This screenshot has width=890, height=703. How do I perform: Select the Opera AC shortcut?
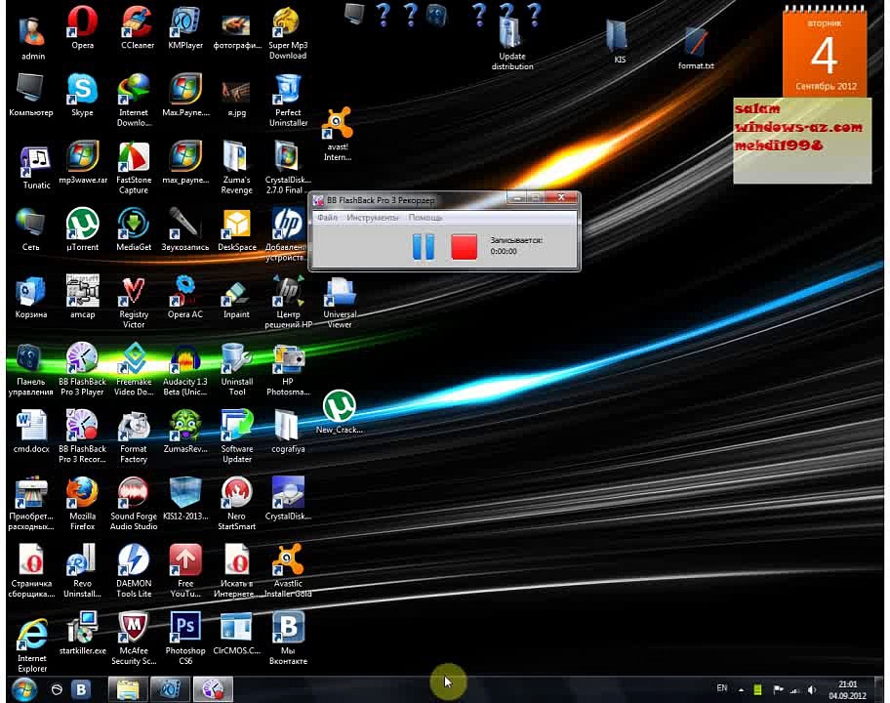coord(185,297)
